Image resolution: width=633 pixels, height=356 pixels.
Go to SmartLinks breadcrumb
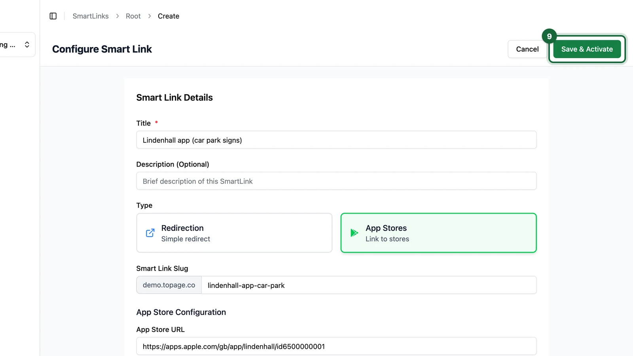[91, 16]
